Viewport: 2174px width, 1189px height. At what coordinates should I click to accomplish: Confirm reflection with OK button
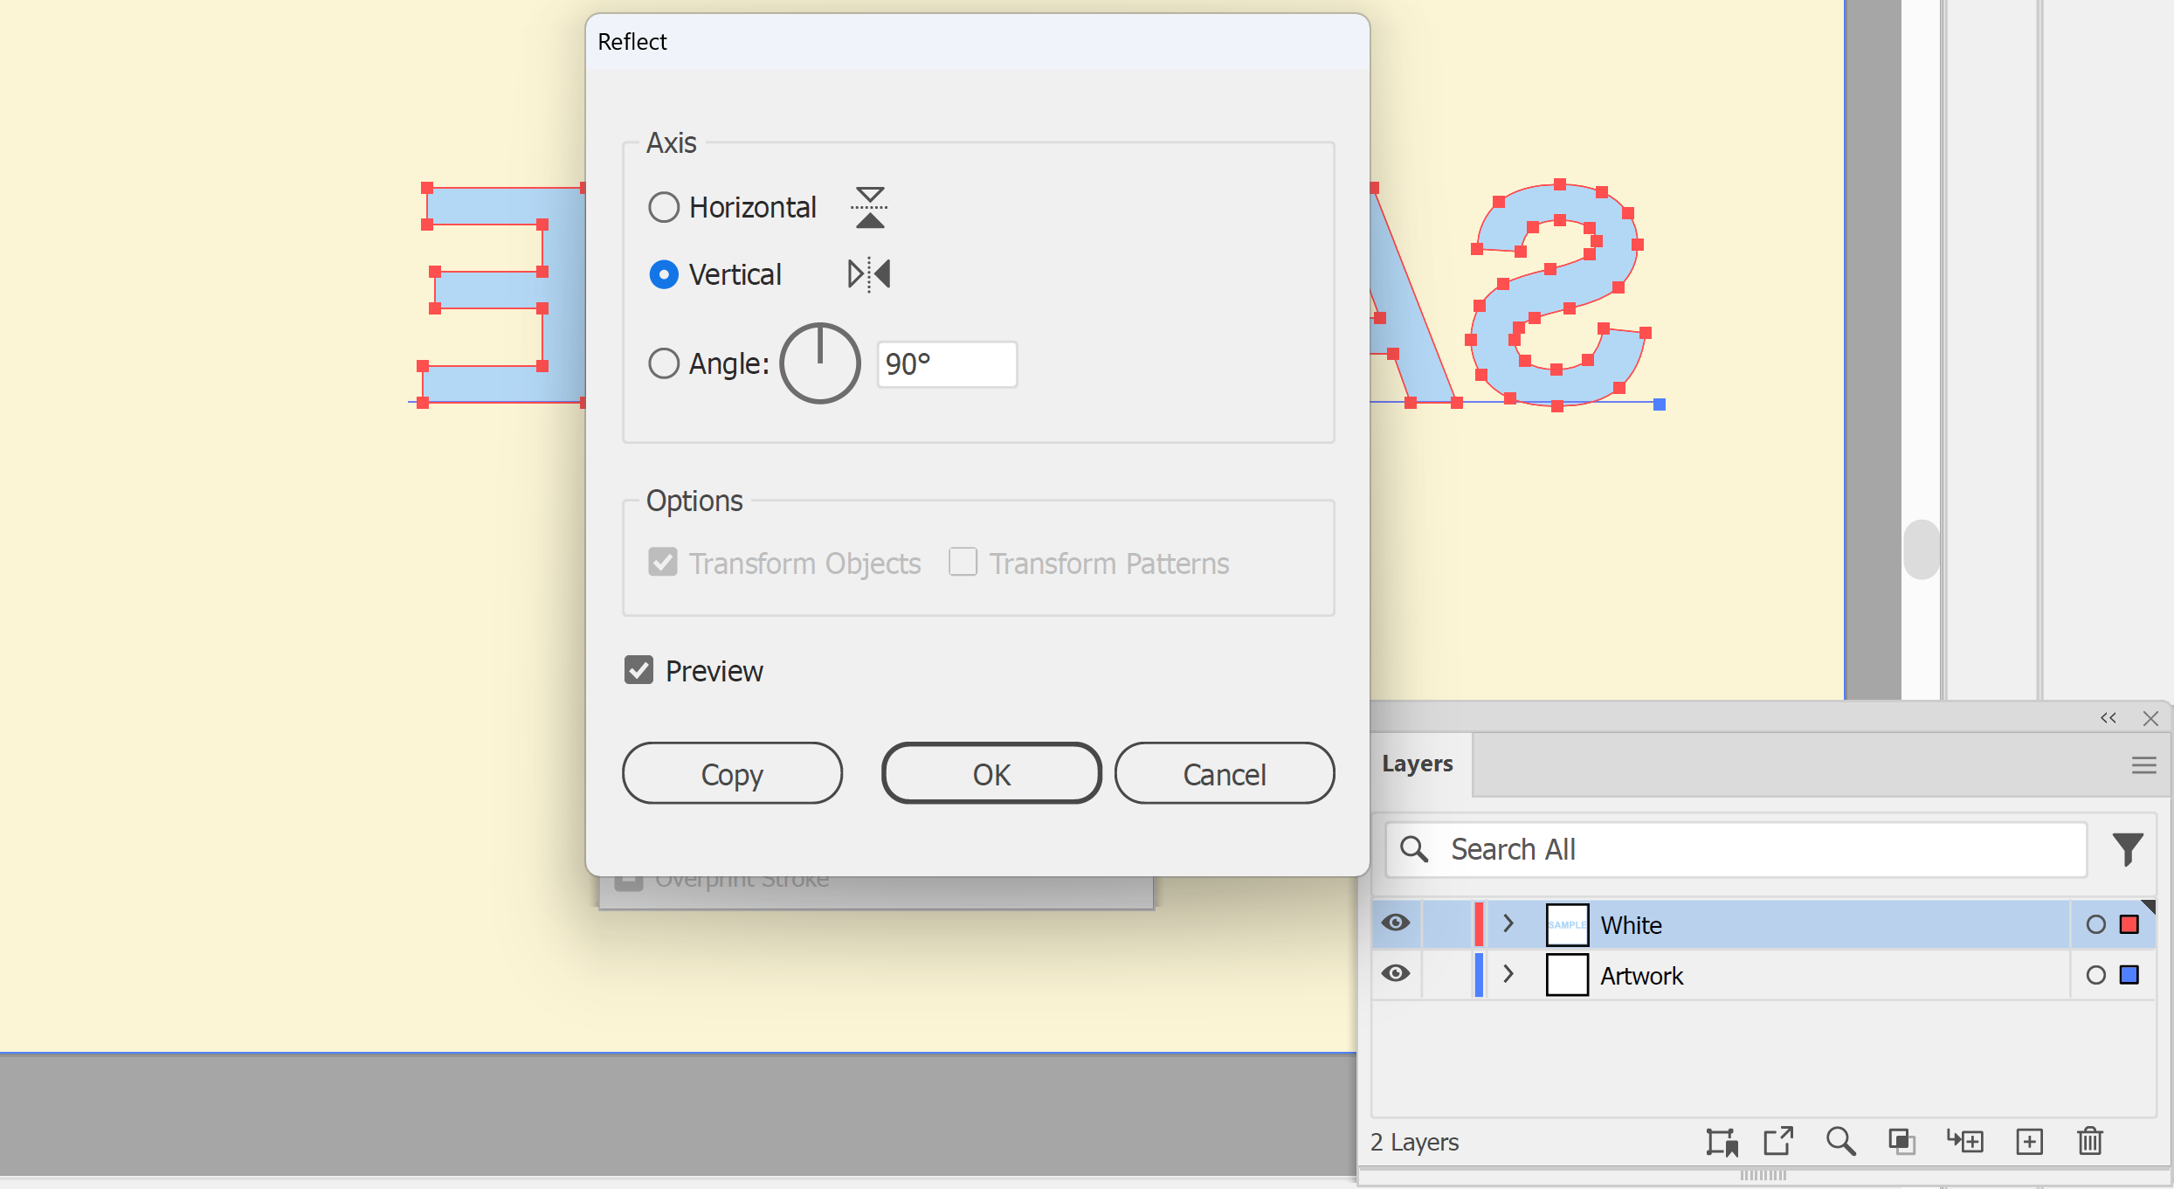[991, 773]
